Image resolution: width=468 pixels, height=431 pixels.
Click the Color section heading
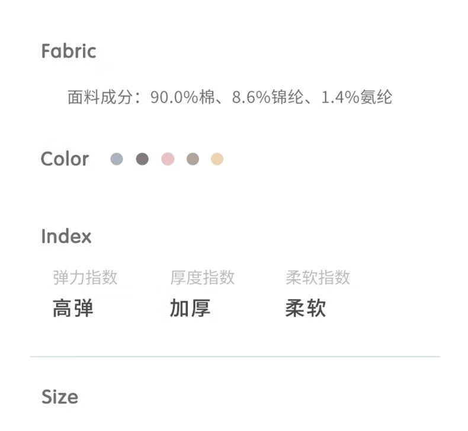coord(65,159)
